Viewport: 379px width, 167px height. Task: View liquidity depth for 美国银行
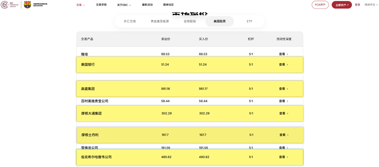(x=283, y=64)
